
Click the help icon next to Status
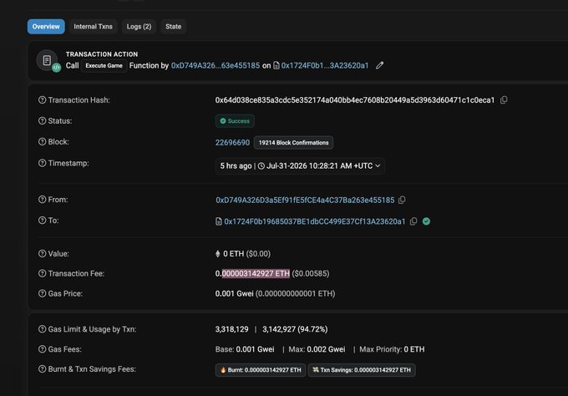pos(42,121)
